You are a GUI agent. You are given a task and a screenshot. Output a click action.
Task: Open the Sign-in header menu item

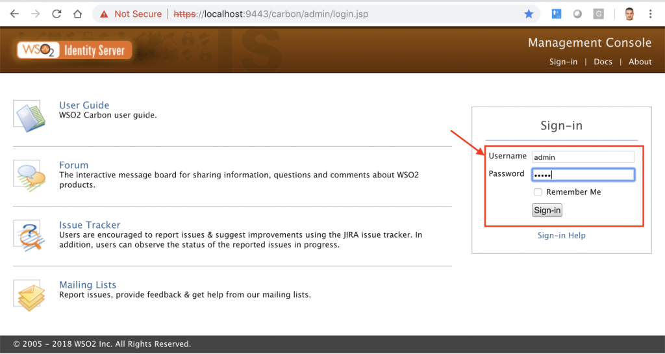point(563,62)
